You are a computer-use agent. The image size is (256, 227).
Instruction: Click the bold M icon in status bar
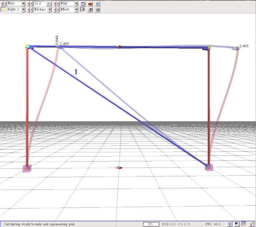click(x=237, y=224)
